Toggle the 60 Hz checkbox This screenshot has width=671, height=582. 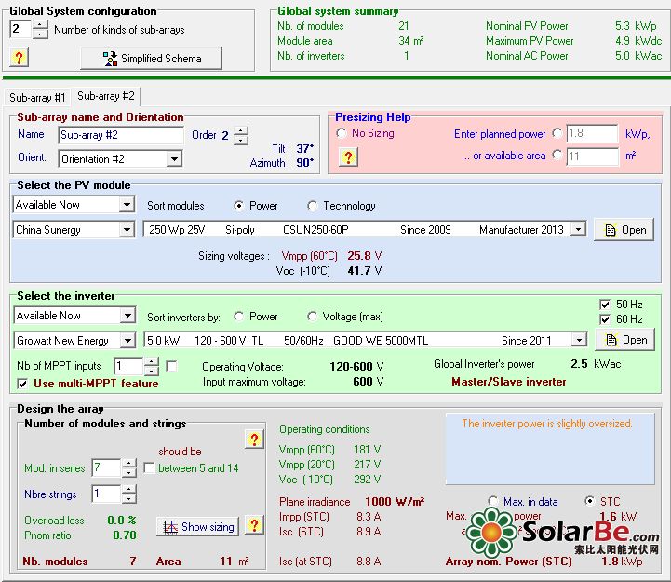[x=606, y=319]
